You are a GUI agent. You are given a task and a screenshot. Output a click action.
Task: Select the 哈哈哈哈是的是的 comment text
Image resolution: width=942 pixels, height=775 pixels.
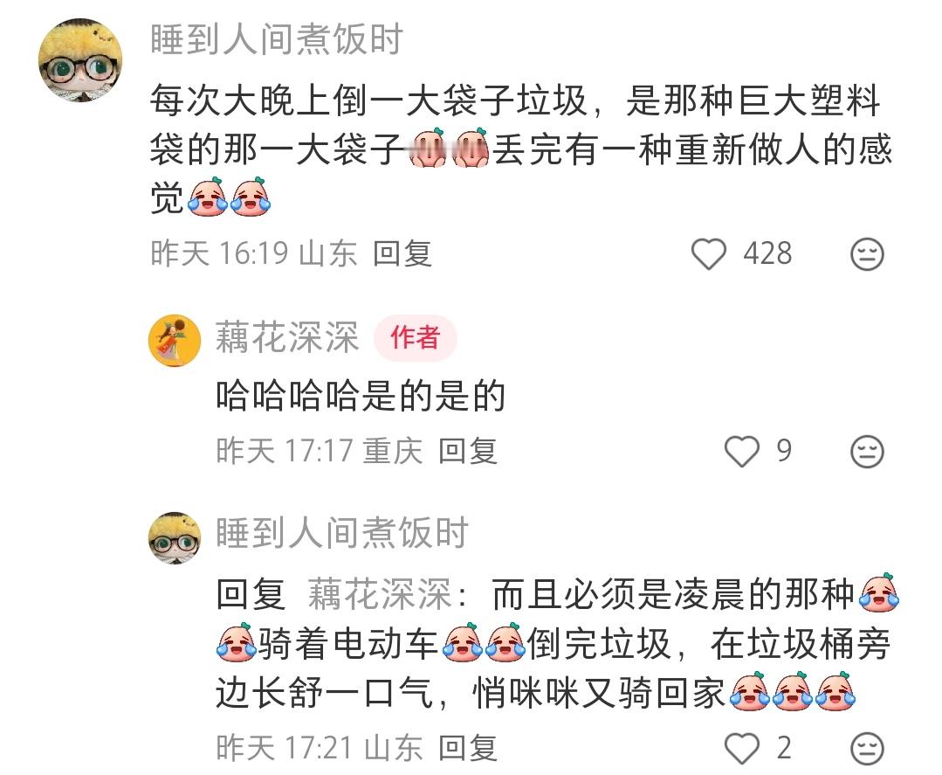click(x=361, y=396)
